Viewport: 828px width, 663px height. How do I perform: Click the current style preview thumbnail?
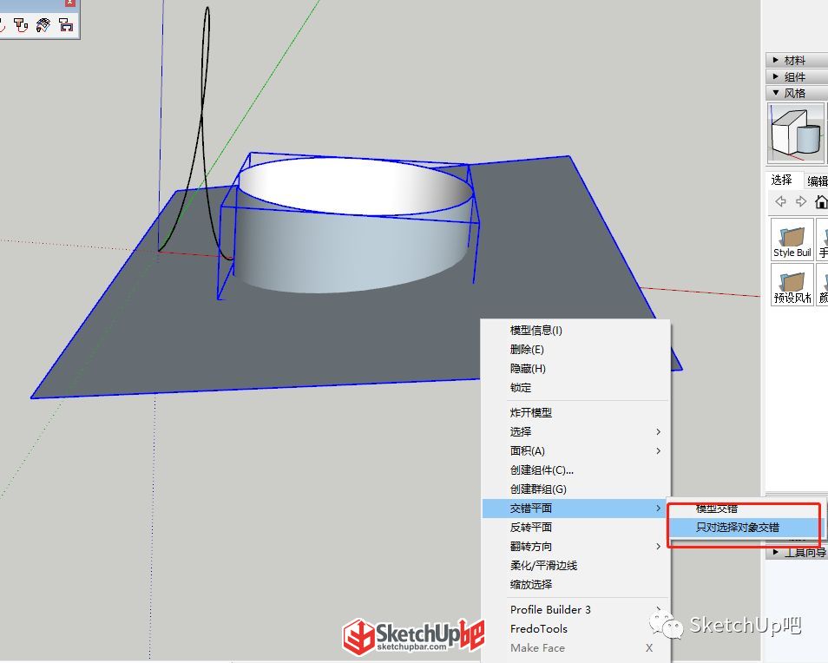pyautogui.click(x=795, y=133)
